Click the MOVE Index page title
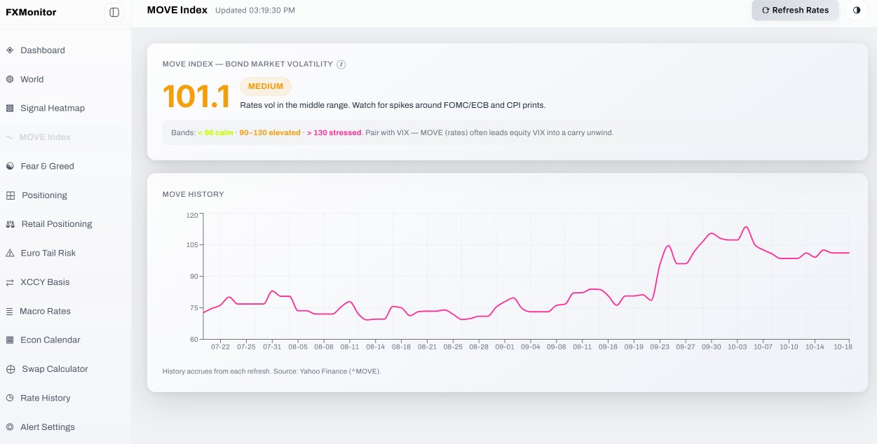Image resolution: width=877 pixels, height=444 pixels. [177, 10]
